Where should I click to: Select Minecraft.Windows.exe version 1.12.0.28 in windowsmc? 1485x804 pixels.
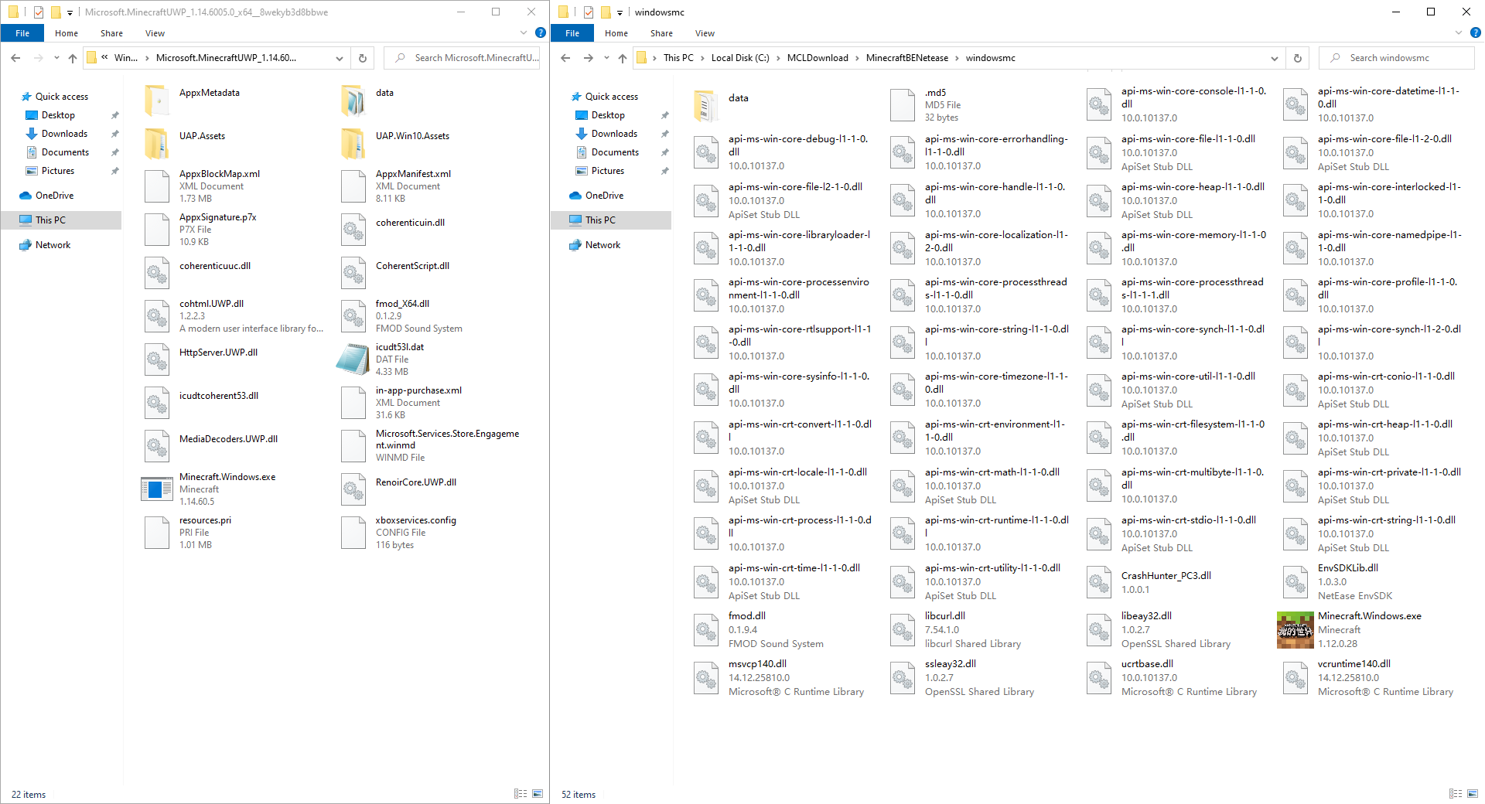[x=1371, y=630]
